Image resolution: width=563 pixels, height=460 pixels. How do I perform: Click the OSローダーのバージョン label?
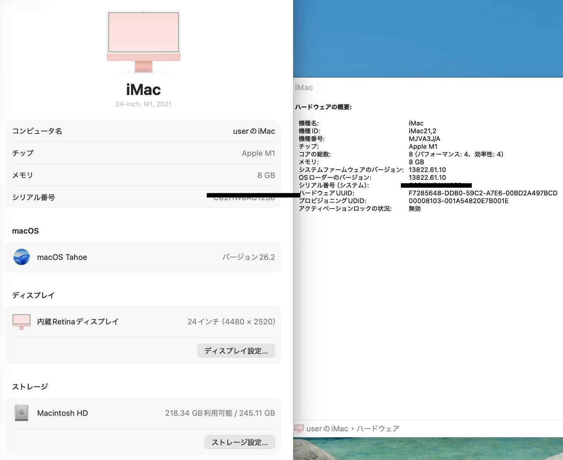(335, 178)
